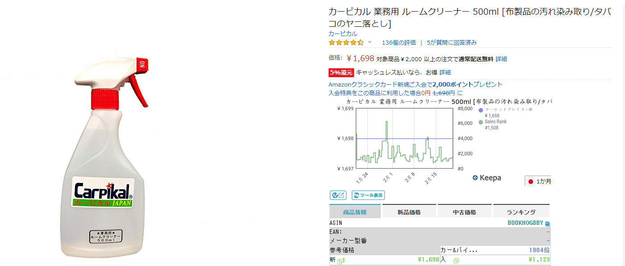Expand the rating breakdown chevron
625x266 pixels.
(x=370, y=42)
